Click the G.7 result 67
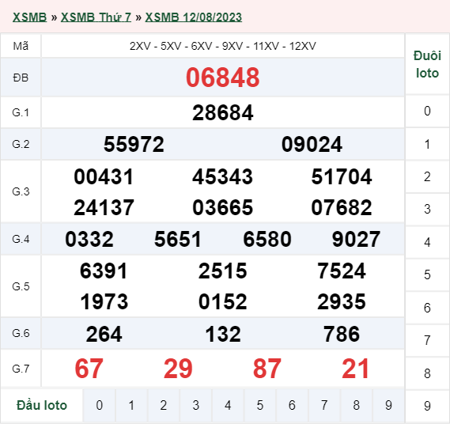Image resolution: width=450 pixels, height=424 pixels. pyautogui.click(x=89, y=369)
